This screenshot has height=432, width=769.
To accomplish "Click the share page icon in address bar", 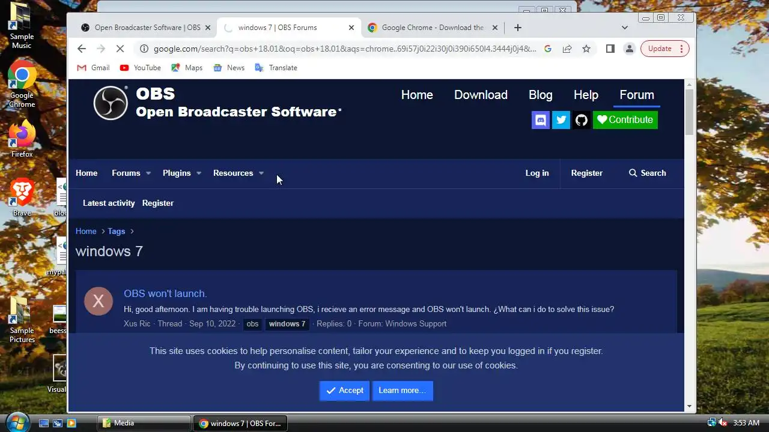I will coord(567,49).
